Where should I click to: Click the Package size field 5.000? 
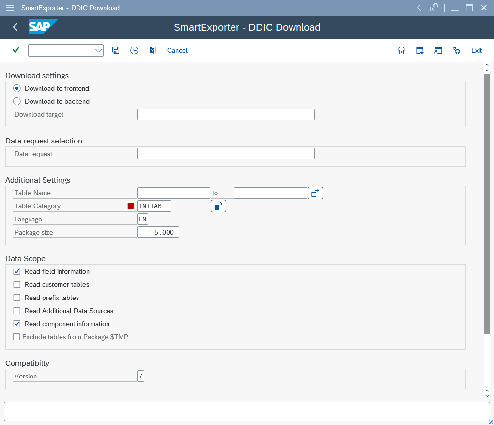(158, 232)
